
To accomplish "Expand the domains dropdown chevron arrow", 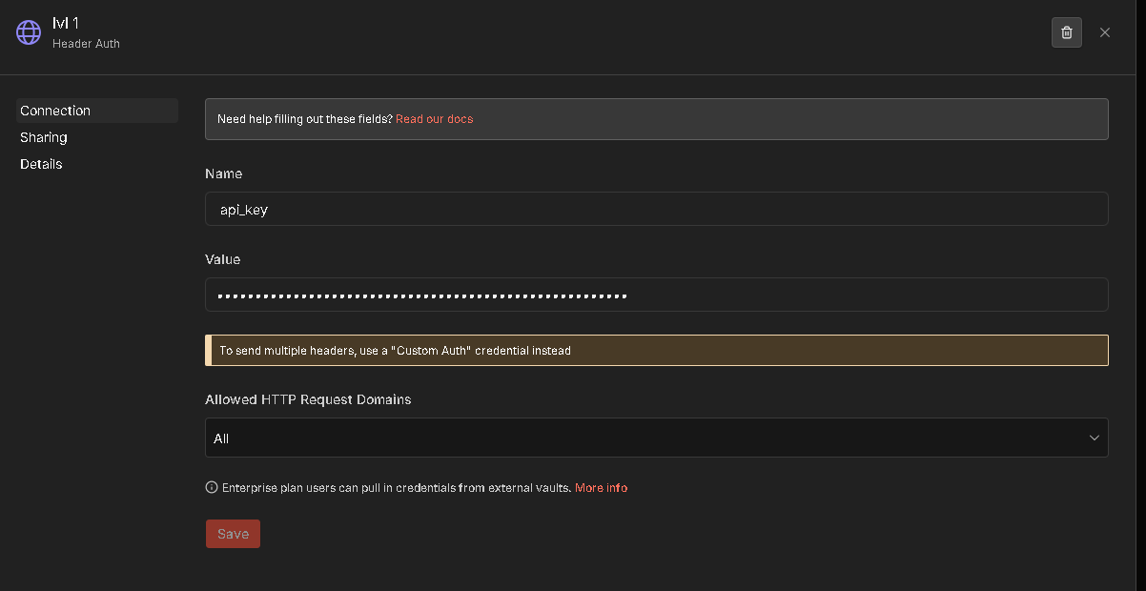I will point(1094,438).
